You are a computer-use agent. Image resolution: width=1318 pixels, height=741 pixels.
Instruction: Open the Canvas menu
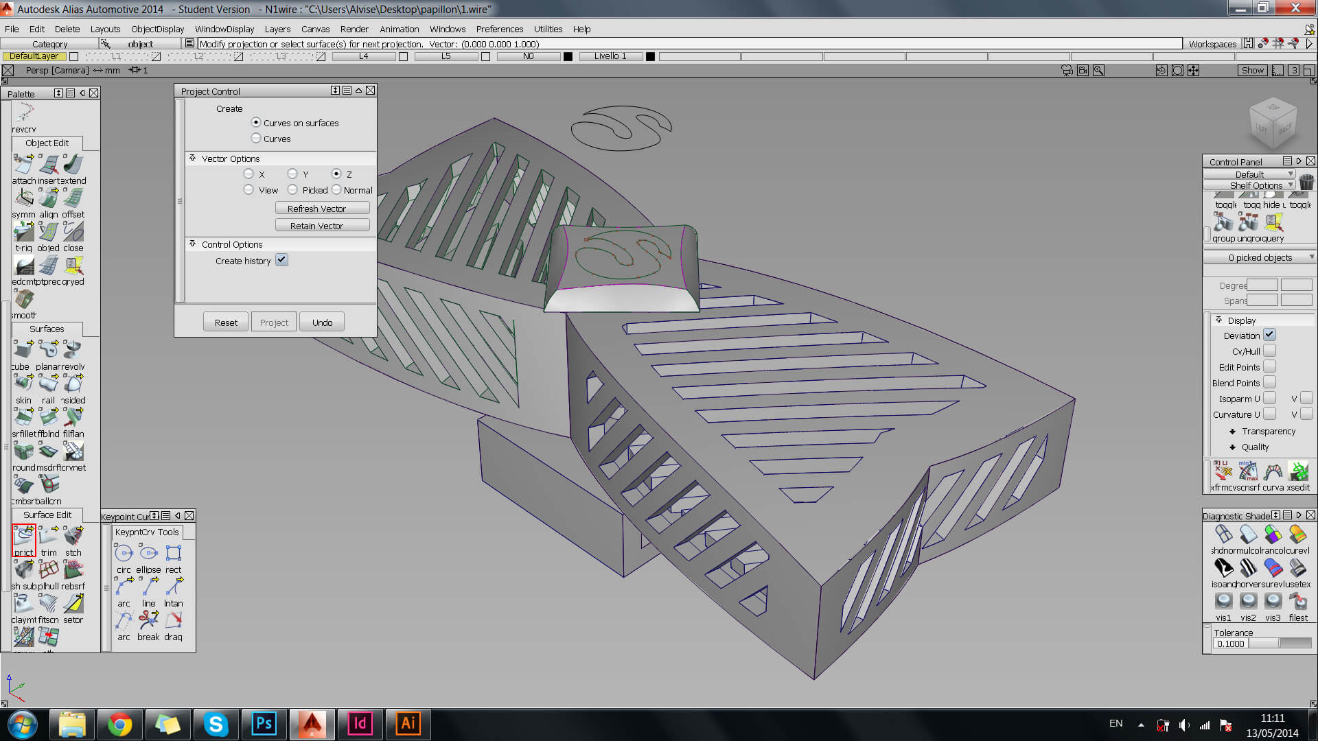point(315,29)
